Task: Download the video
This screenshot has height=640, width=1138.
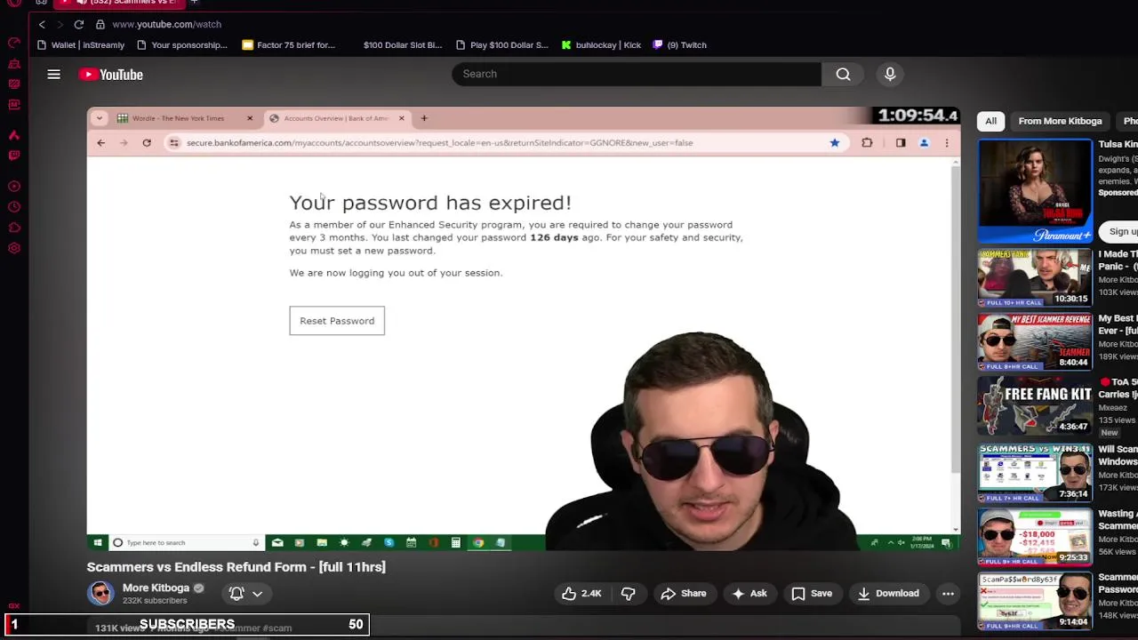Action: tap(887, 594)
